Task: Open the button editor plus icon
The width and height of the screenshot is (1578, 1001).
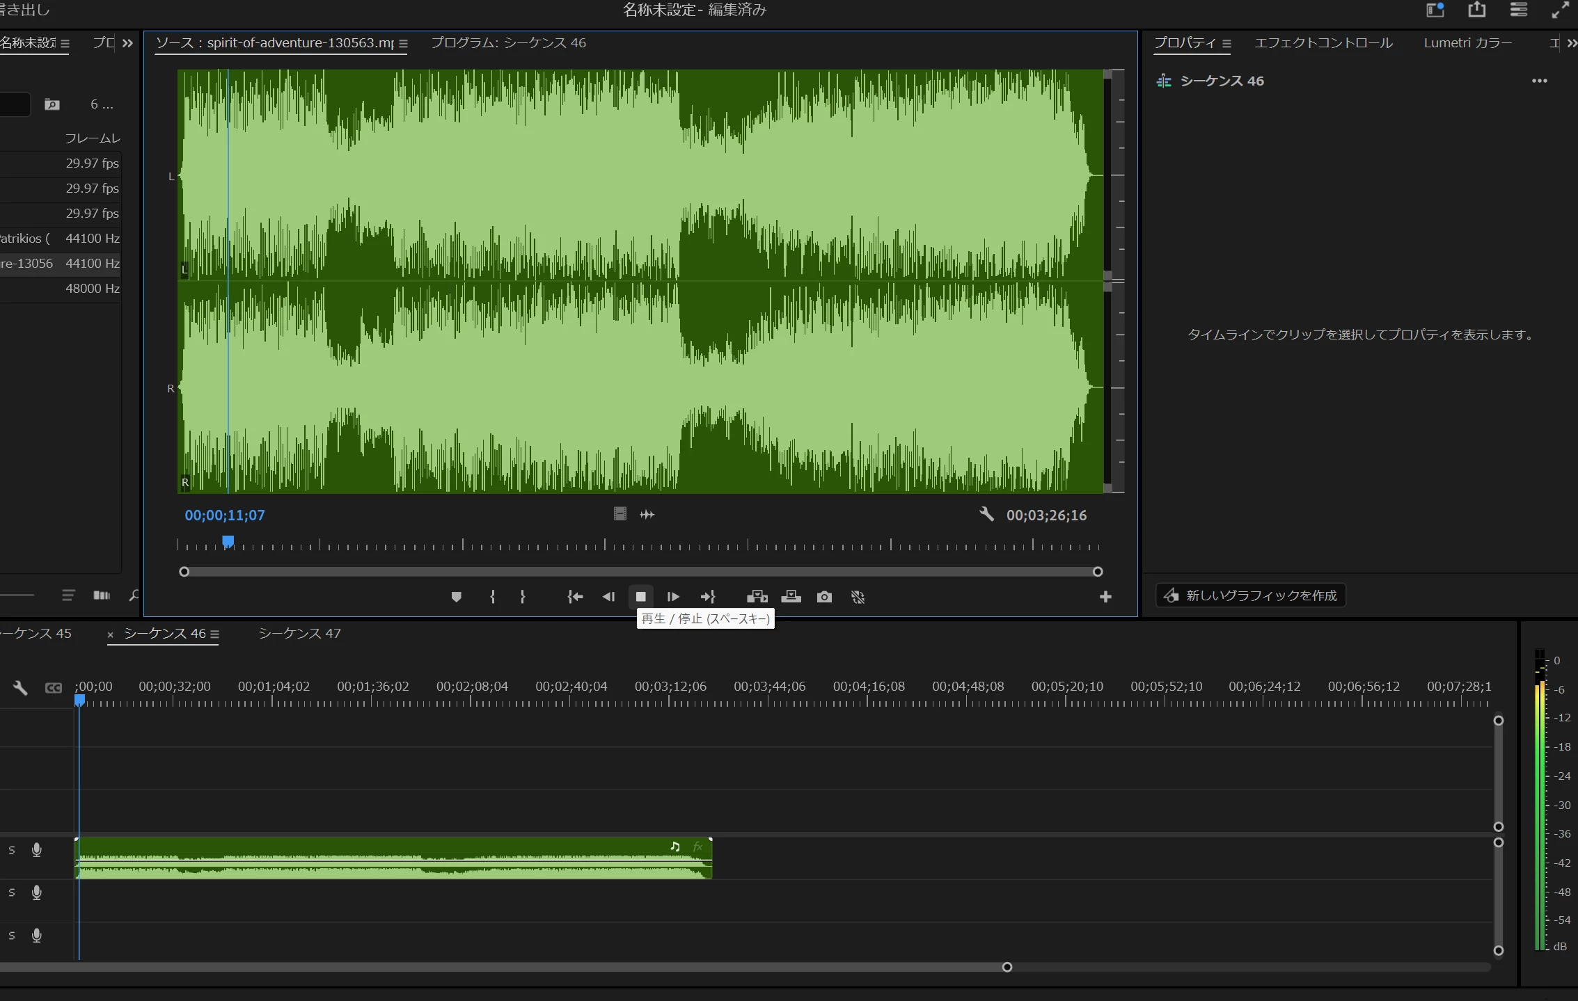Action: point(1105,597)
